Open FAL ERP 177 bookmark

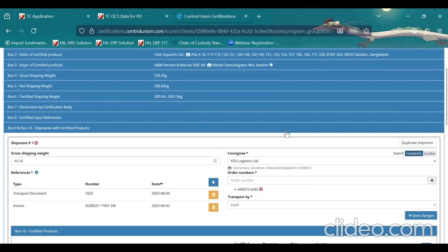click(153, 43)
